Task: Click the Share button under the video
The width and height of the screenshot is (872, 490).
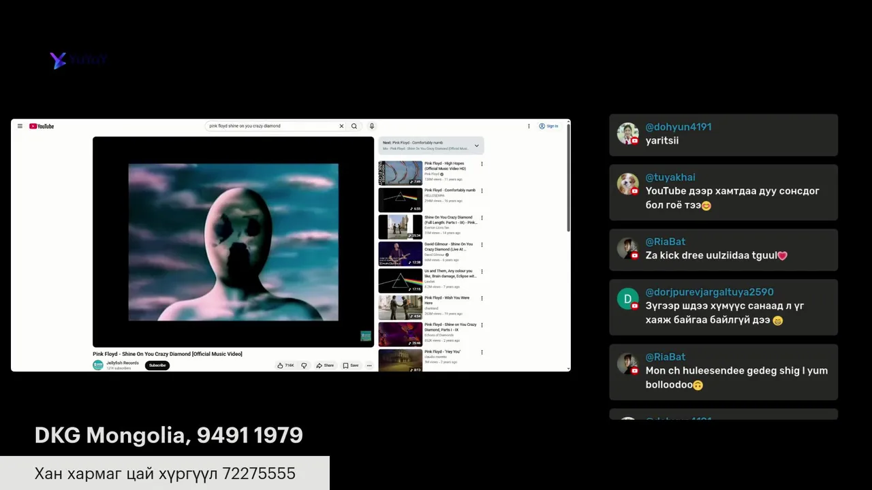Action: (x=325, y=365)
